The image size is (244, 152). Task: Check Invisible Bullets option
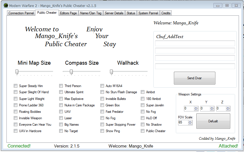point(102,99)
